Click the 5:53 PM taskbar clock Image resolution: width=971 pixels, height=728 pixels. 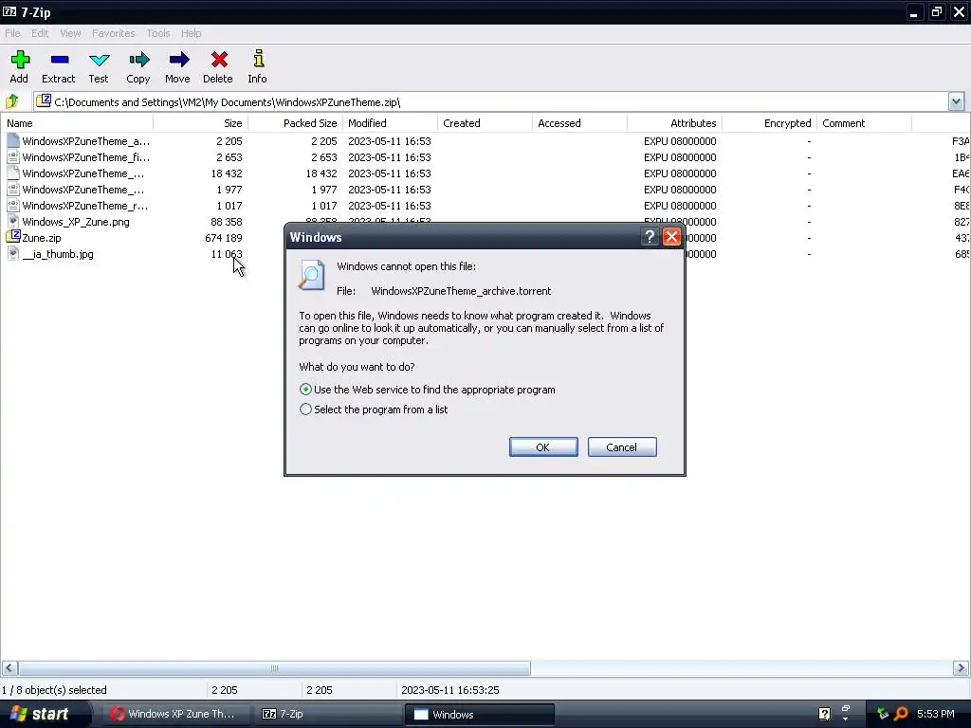click(x=935, y=714)
